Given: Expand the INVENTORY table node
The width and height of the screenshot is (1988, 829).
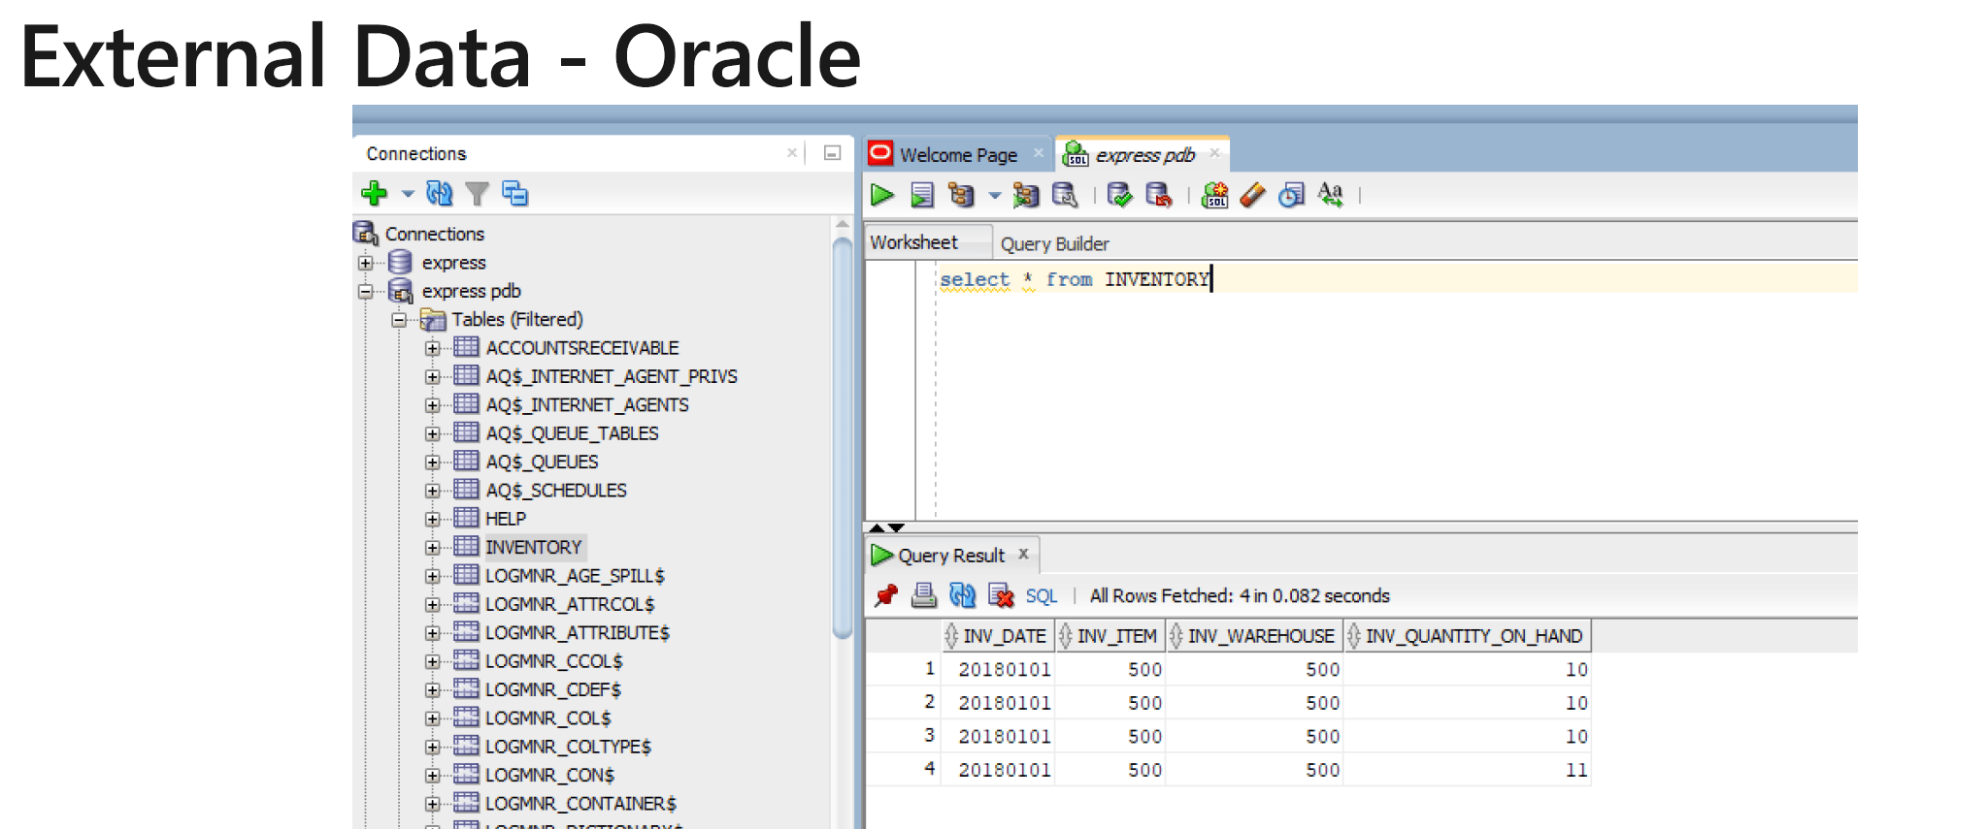Looking at the screenshot, I should coord(432,548).
